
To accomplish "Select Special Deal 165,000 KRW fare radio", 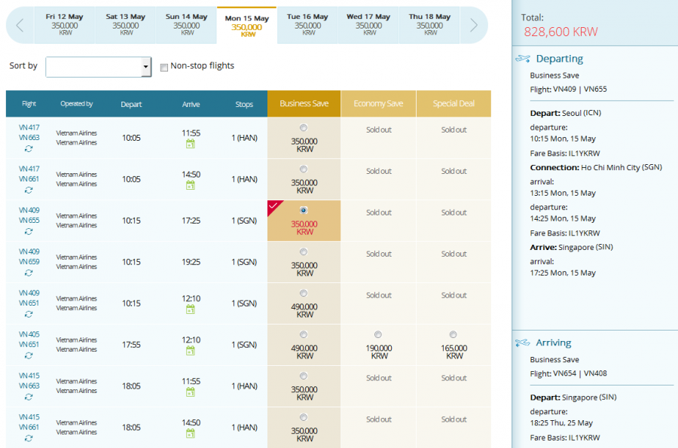I will point(453,334).
